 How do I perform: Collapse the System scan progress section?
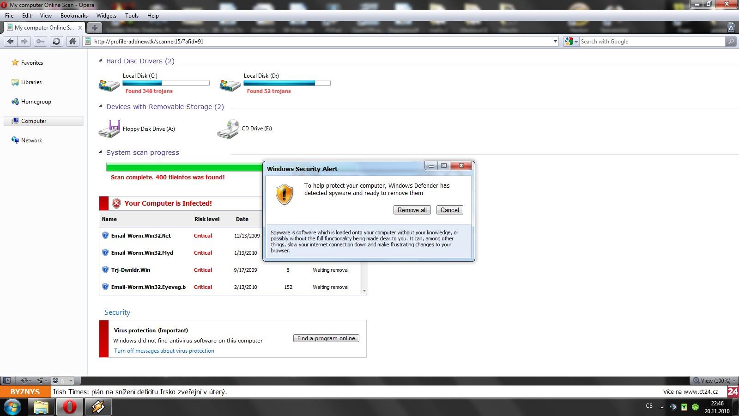(x=100, y=152)
